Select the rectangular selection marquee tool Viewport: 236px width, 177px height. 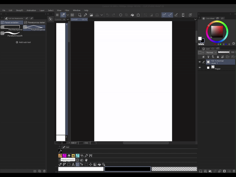[86, 164]
